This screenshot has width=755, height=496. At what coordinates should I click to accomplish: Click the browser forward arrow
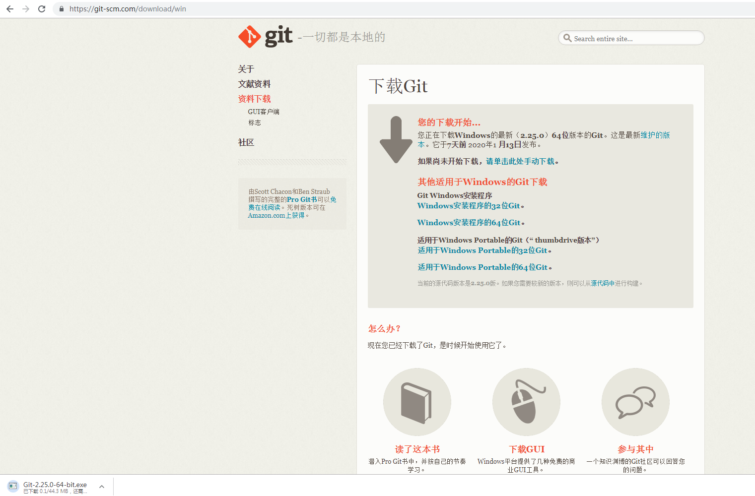(26, 9)
